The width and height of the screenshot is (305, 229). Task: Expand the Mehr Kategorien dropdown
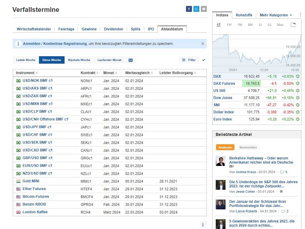(276, 15)
